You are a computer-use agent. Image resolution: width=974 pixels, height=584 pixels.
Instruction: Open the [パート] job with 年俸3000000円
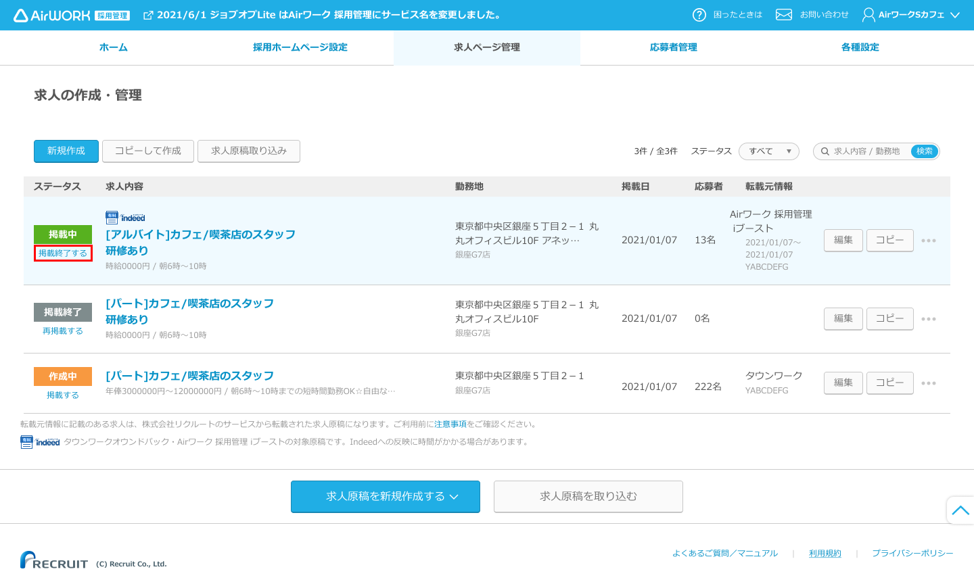(189, 376)
